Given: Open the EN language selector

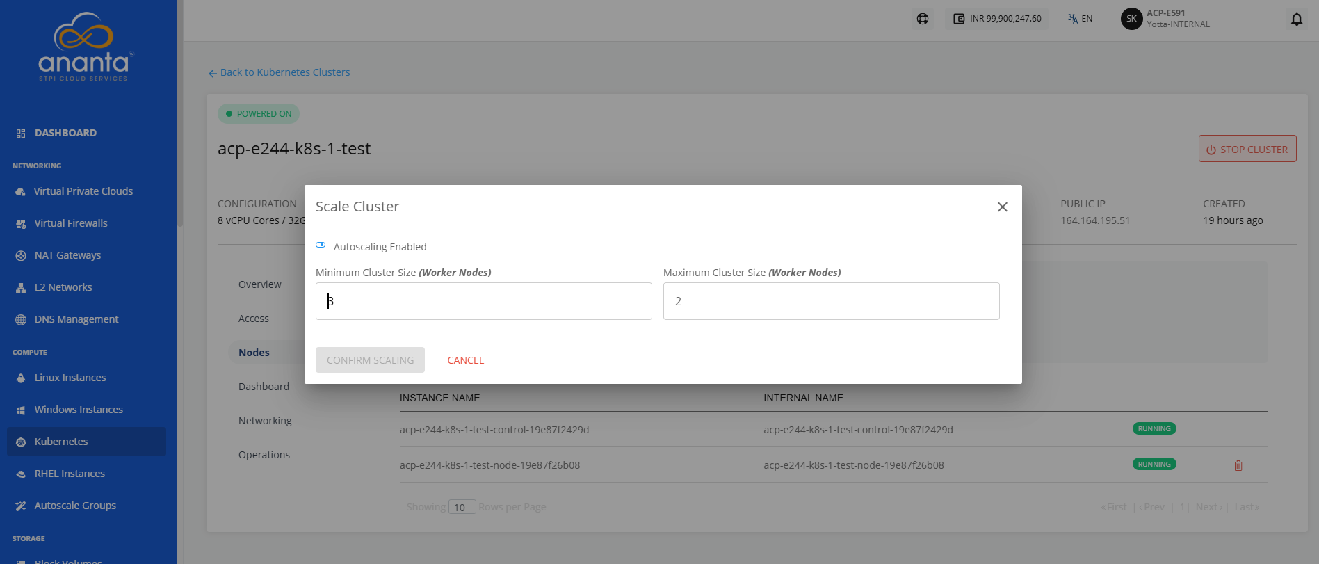Looking at the screenshot, I should click(x=1080, y=19).
